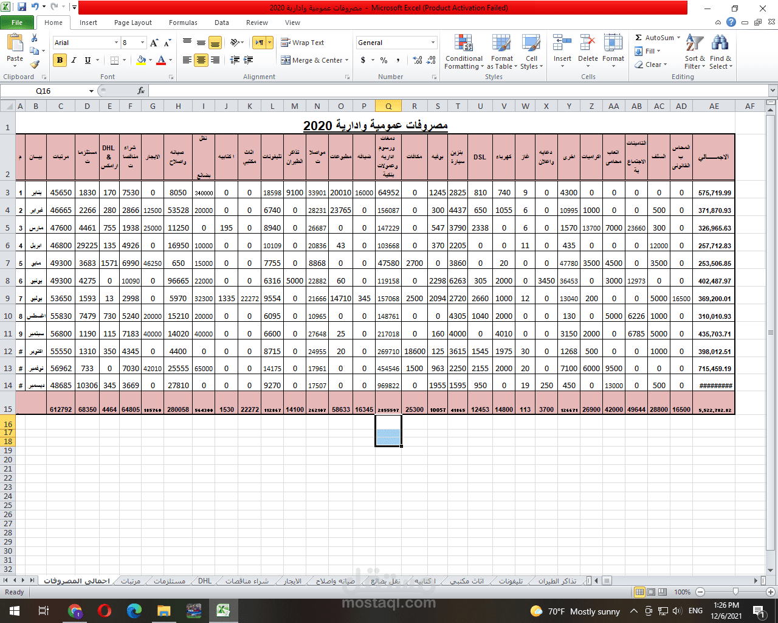778x623 pixels.
Task: Click Save icon in Quick Access Toolbar
Action: (x=22, y=7)
